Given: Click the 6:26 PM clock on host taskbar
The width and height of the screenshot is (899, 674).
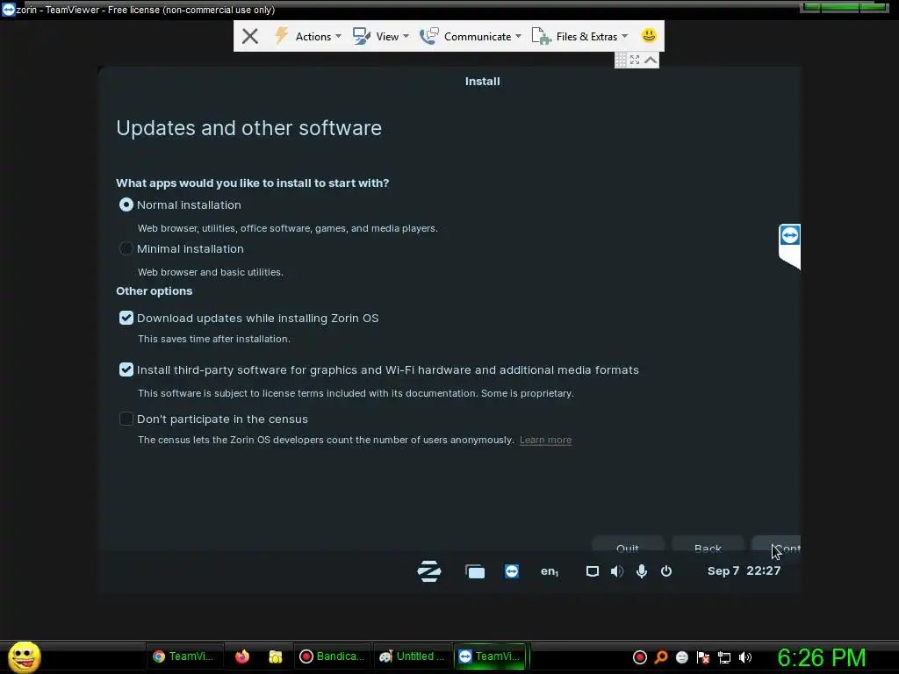Looking at the screenshot, I should [x=822, y=657].
